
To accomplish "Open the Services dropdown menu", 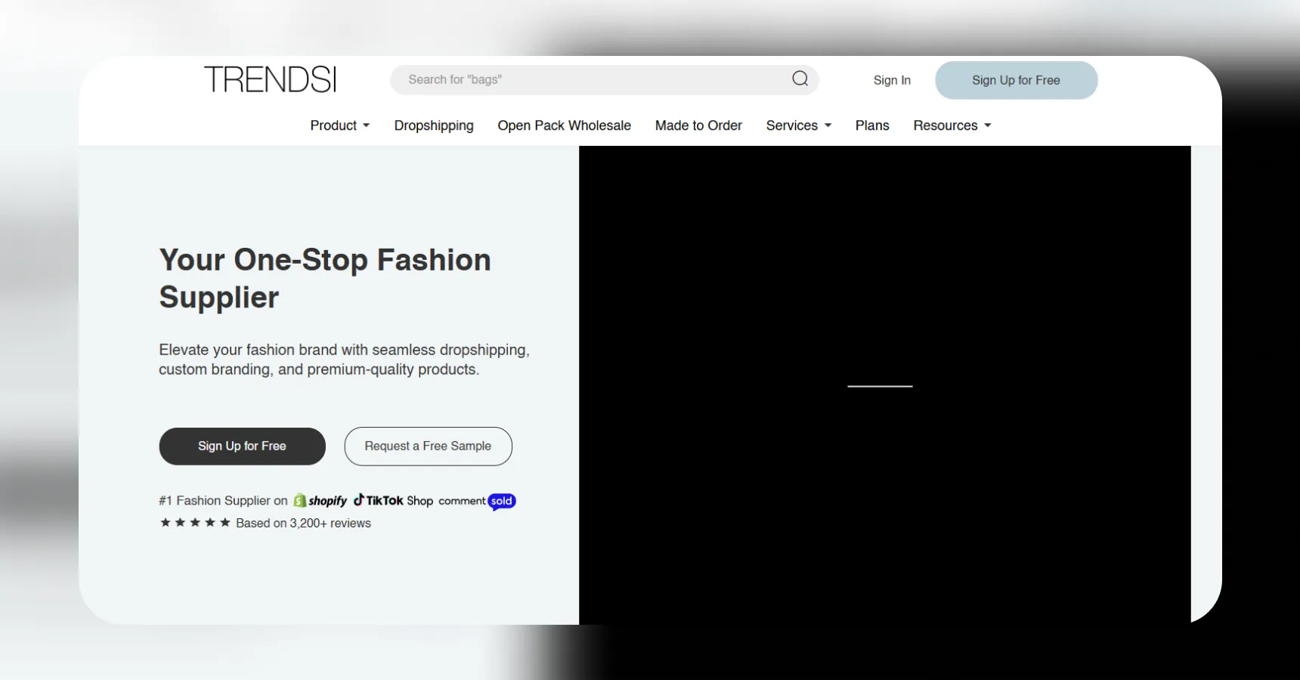I will [797, 125].
